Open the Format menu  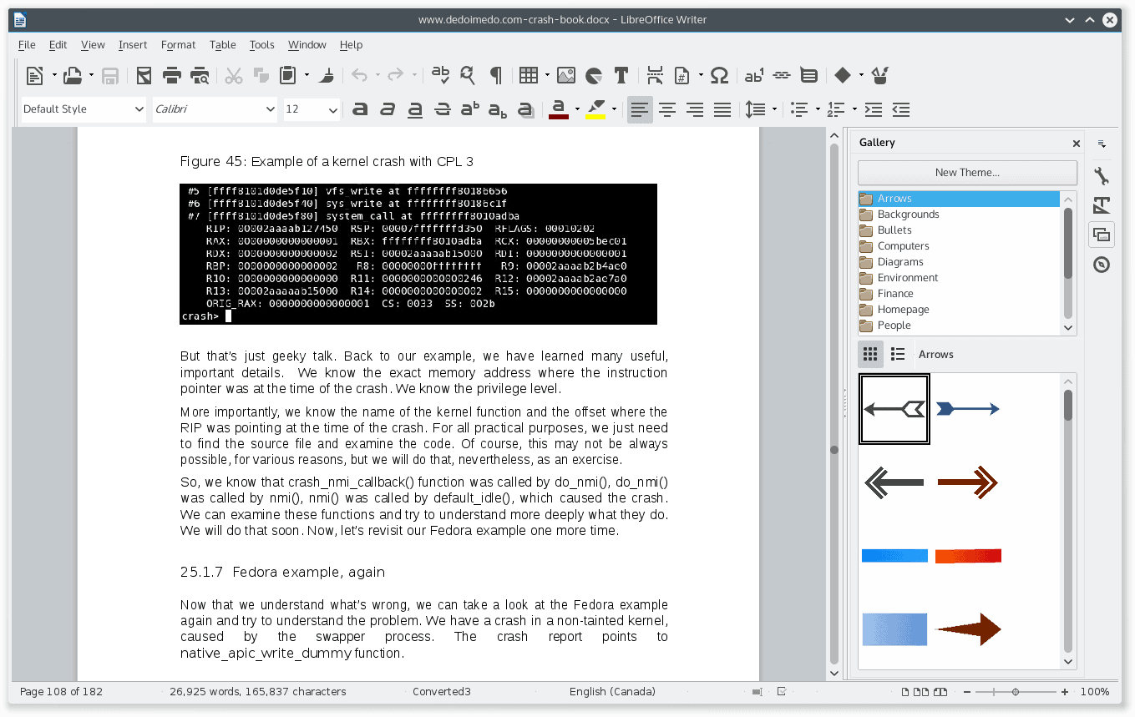click(x=178, y=45)
